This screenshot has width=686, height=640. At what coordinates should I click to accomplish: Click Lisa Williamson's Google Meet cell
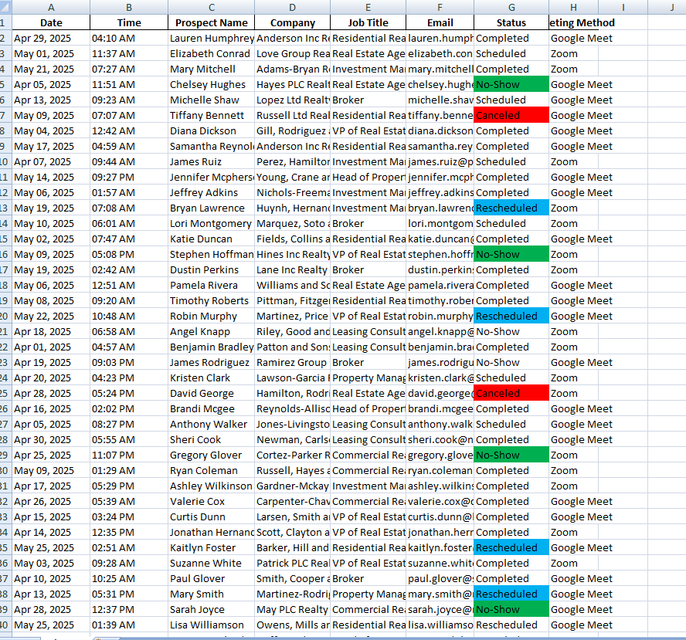click(x=581, y=625)
